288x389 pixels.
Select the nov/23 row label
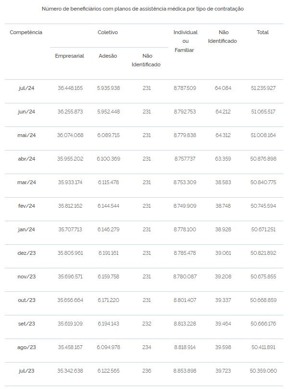26,276
